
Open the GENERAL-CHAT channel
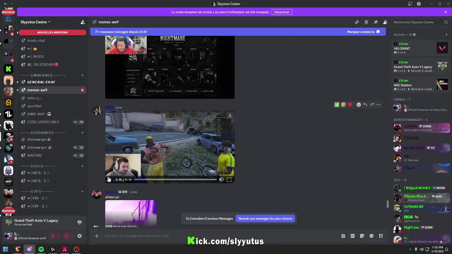pos(52,82)
